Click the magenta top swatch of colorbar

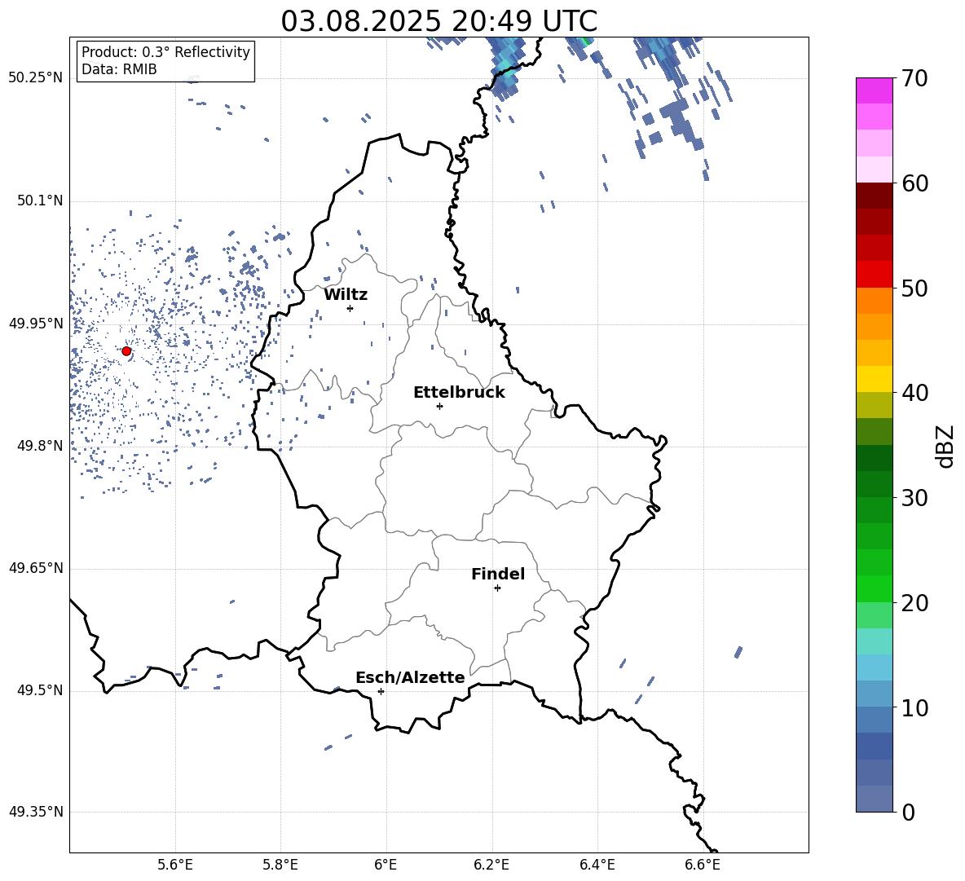pyautogui.click(x=874, y=91)
